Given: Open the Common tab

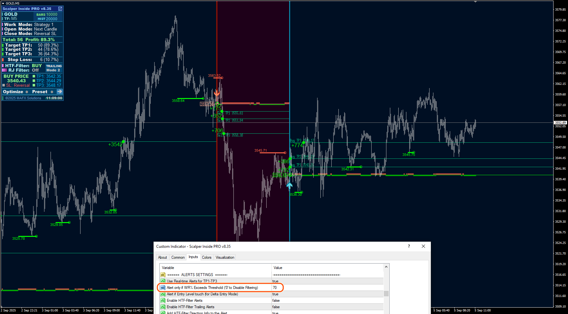Looking at the screenshot, I should pos(178,257).
